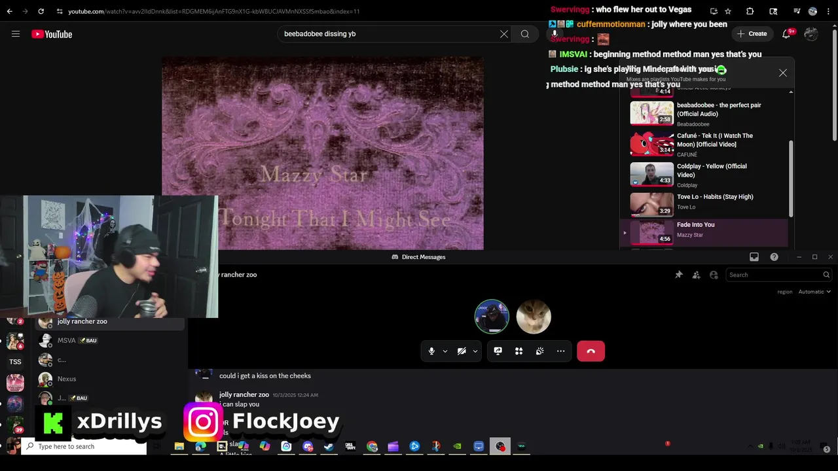
Task: Open the YouTube hamburger guide menu
Action: 16,34
